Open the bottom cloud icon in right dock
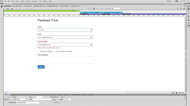Image resolution: width=190 pixels, height=106 pixels. click(x=188, y=25)
